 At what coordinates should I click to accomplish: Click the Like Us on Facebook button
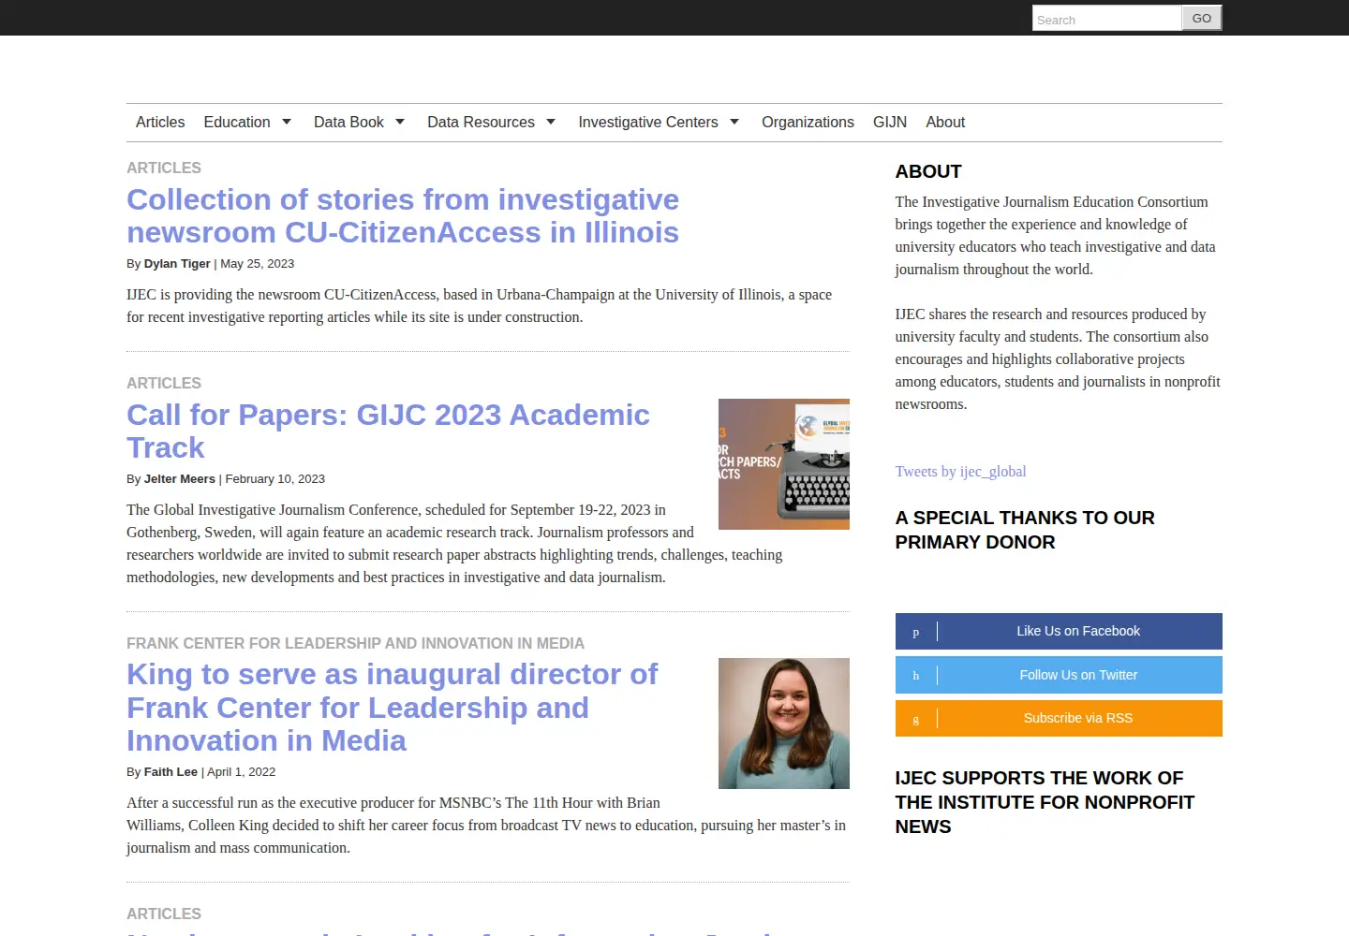pos(1059,631)
